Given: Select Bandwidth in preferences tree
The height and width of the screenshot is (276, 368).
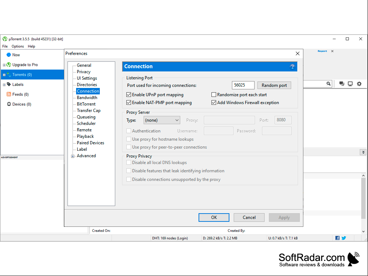Looking at the screenshot, I should pos(87,97).
